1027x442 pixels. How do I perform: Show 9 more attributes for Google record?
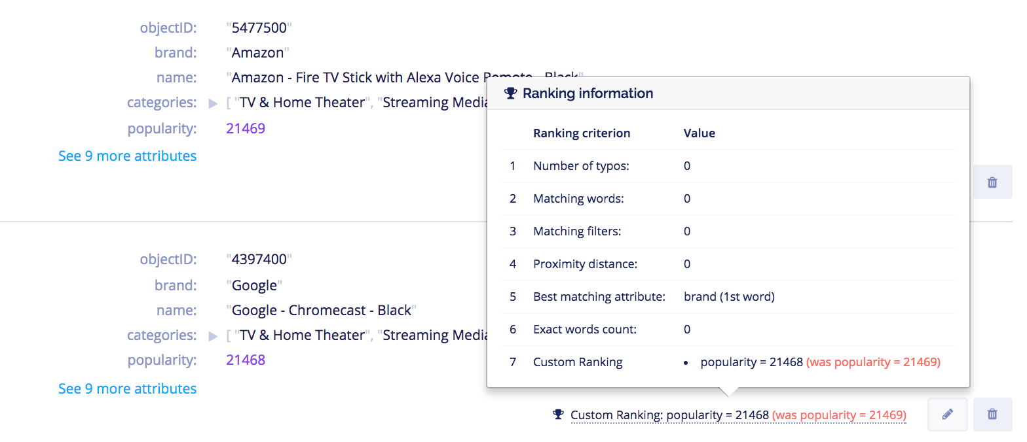[x=127, y=388]
